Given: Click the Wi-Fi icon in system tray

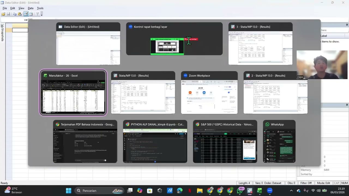Looking at the screenshot, I should (x=313, y=191).
